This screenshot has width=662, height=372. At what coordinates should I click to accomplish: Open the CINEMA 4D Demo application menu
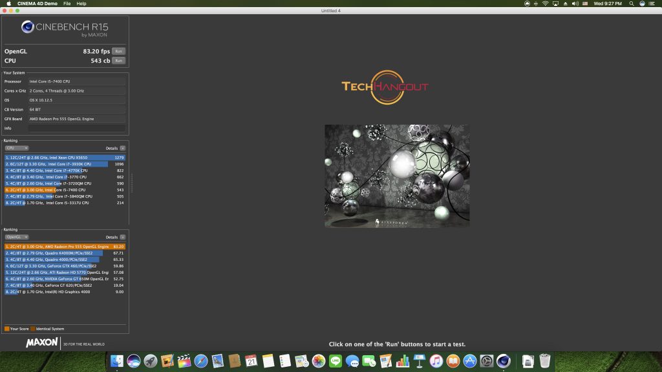click(37, 3)
